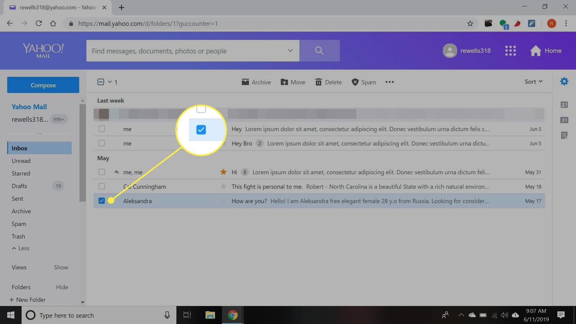Go back in browser history
The image size is (576, 324).
10,23
